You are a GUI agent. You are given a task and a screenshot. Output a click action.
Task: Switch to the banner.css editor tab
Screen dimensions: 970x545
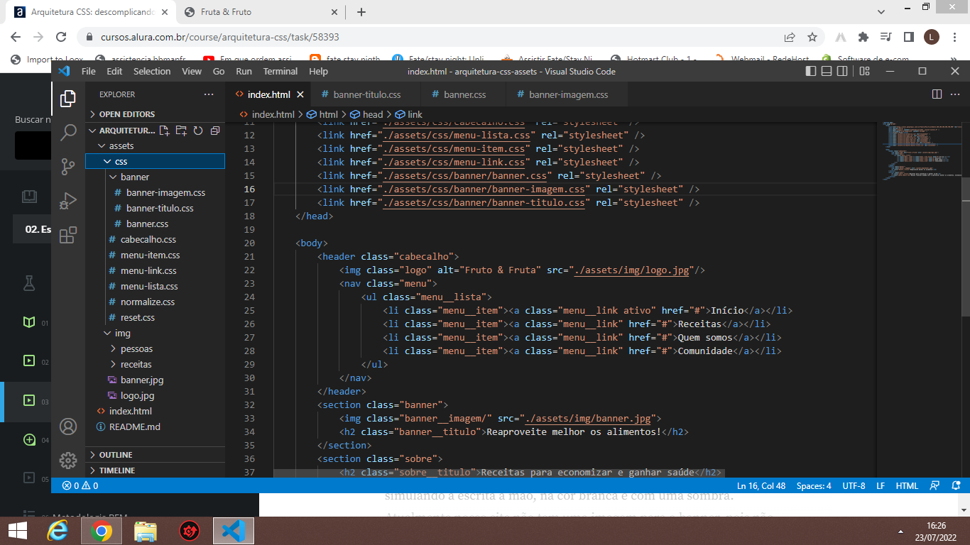(x=464, y=94)
